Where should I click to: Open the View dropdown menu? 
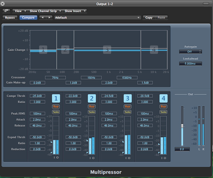click(20, 11)
